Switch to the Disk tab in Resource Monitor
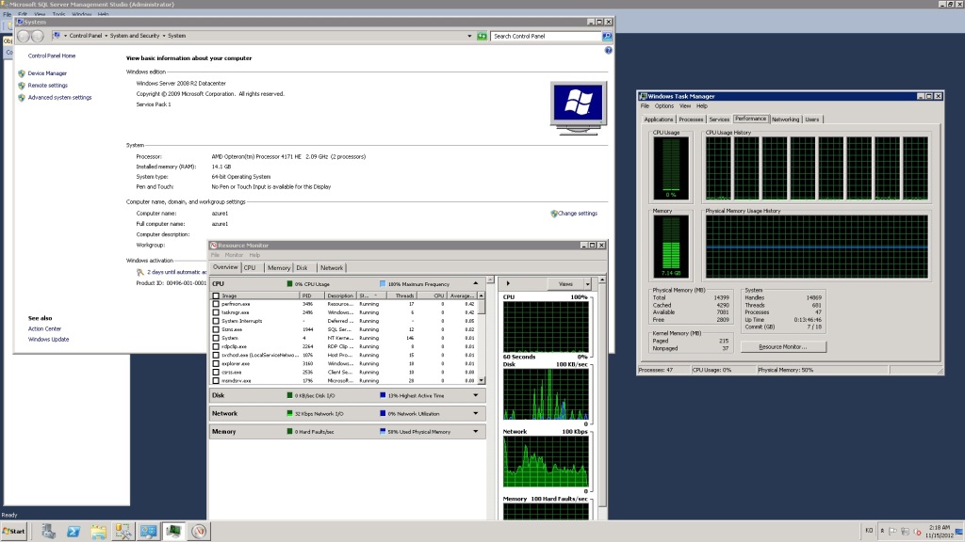Image resolution: width=965 pixels, height=542 pixels. coord(302,268)
